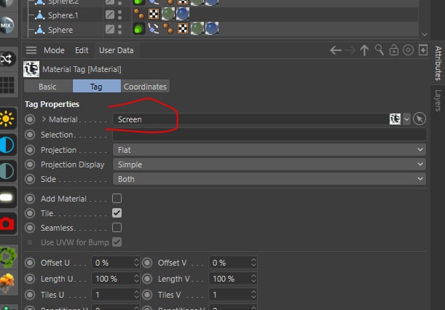Click the Length U spinner arrows

pyautogui.click(x=136, y=279)
